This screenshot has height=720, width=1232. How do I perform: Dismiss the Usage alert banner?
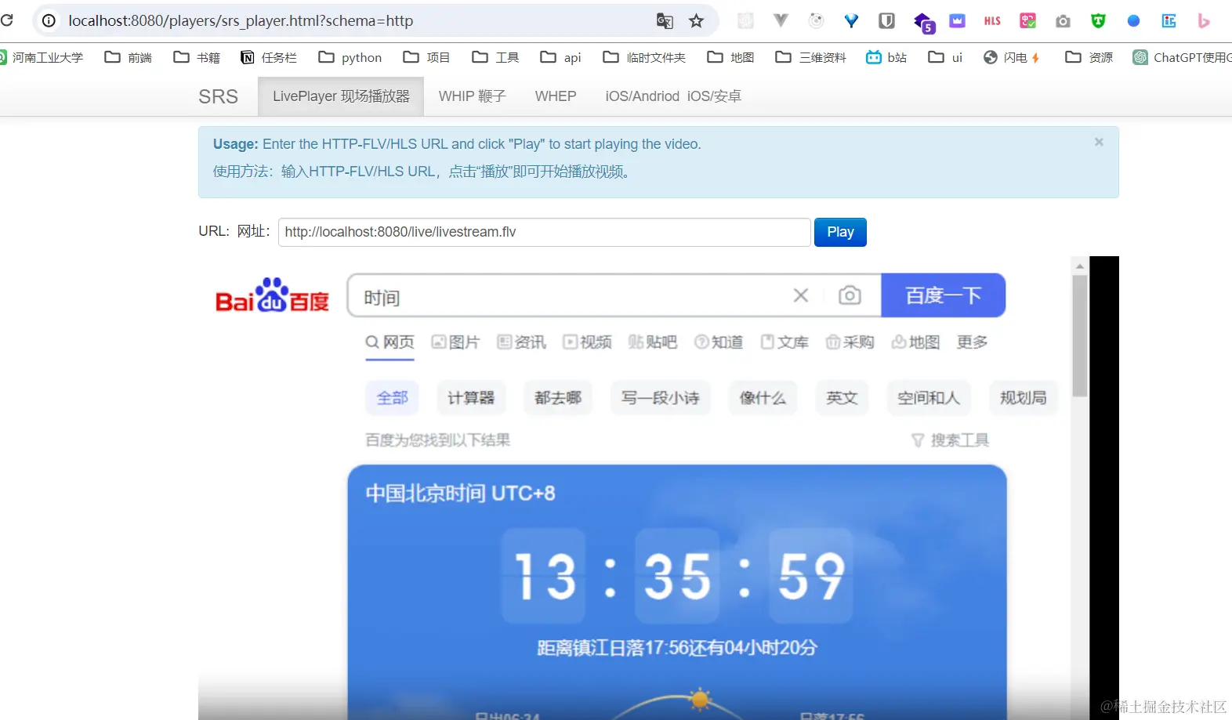pos(1099,142)
